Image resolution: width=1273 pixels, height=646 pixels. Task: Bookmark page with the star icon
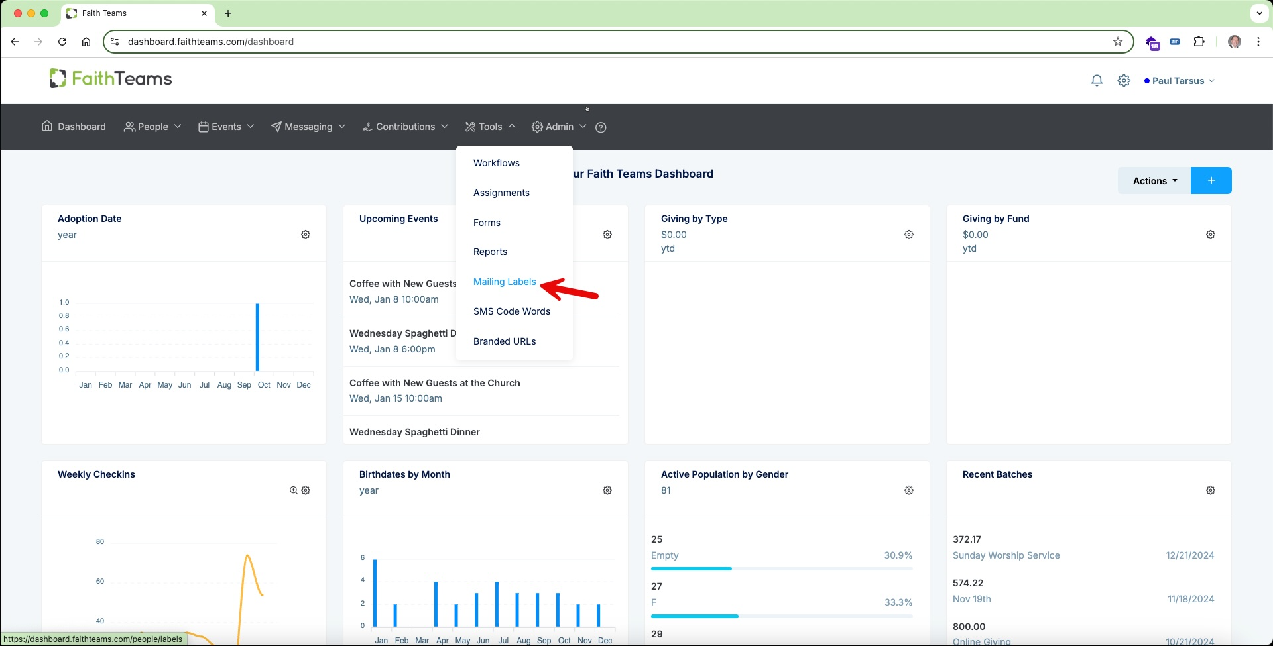[x=1118, y=42]
